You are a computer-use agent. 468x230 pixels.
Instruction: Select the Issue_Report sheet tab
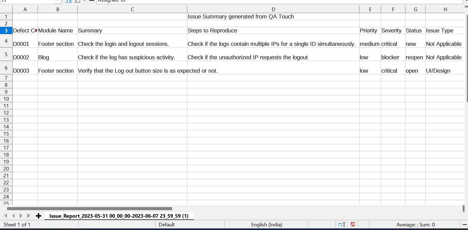(119, 216)
